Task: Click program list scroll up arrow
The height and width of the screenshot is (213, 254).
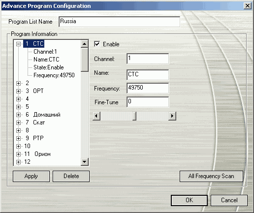Action: tap(85, 44)
